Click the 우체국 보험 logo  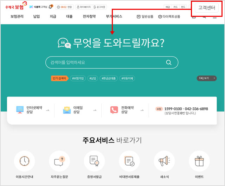pos(16,6)
